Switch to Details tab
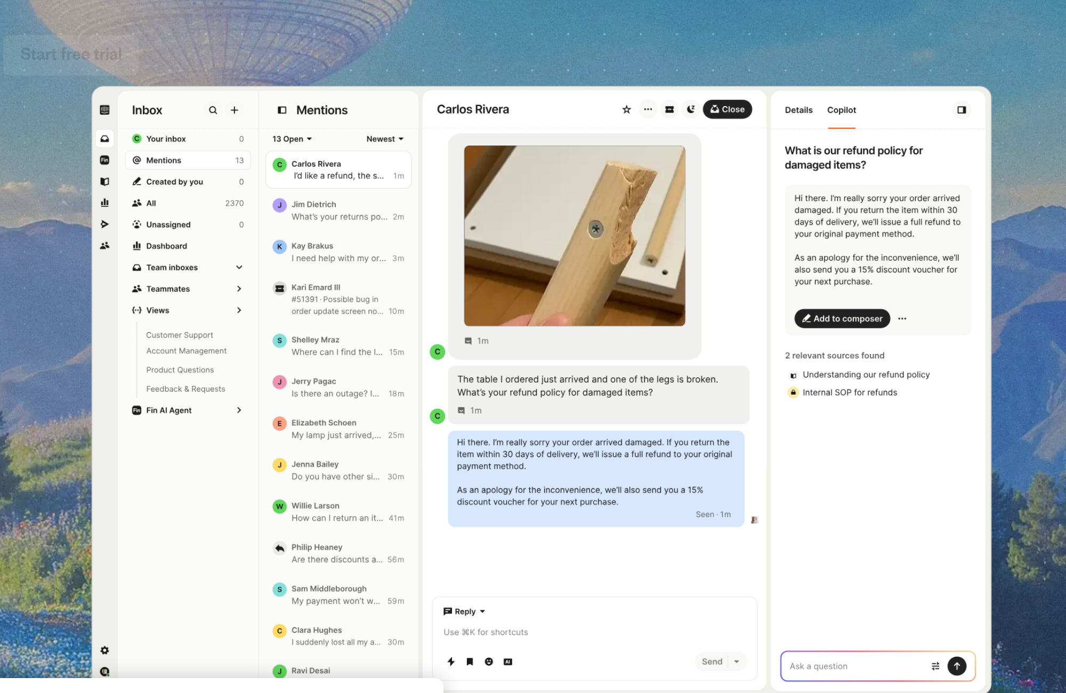The width and height of the screenshot is (1066, 693). point(798,110)
